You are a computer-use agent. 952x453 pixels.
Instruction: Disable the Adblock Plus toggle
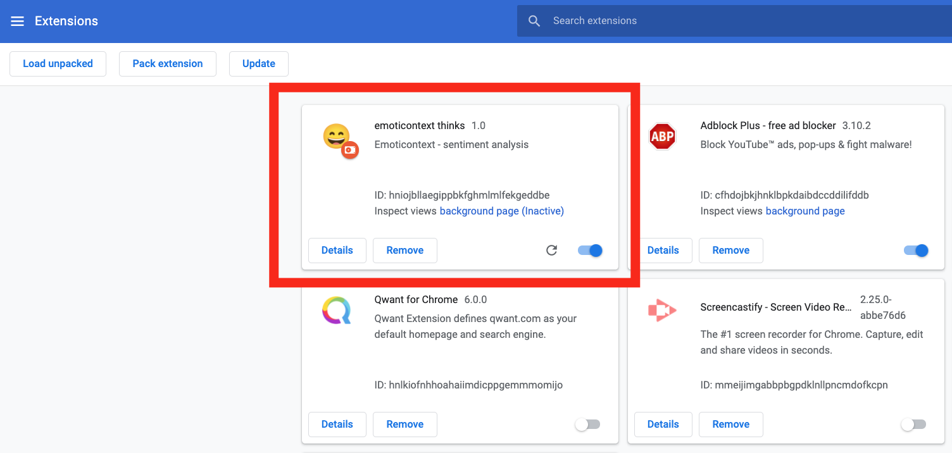tap(916, 251)
